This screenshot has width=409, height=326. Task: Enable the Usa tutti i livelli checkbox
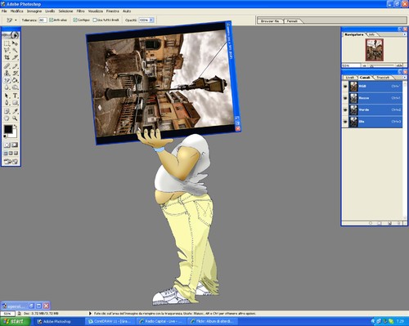(x=95, y=20)
